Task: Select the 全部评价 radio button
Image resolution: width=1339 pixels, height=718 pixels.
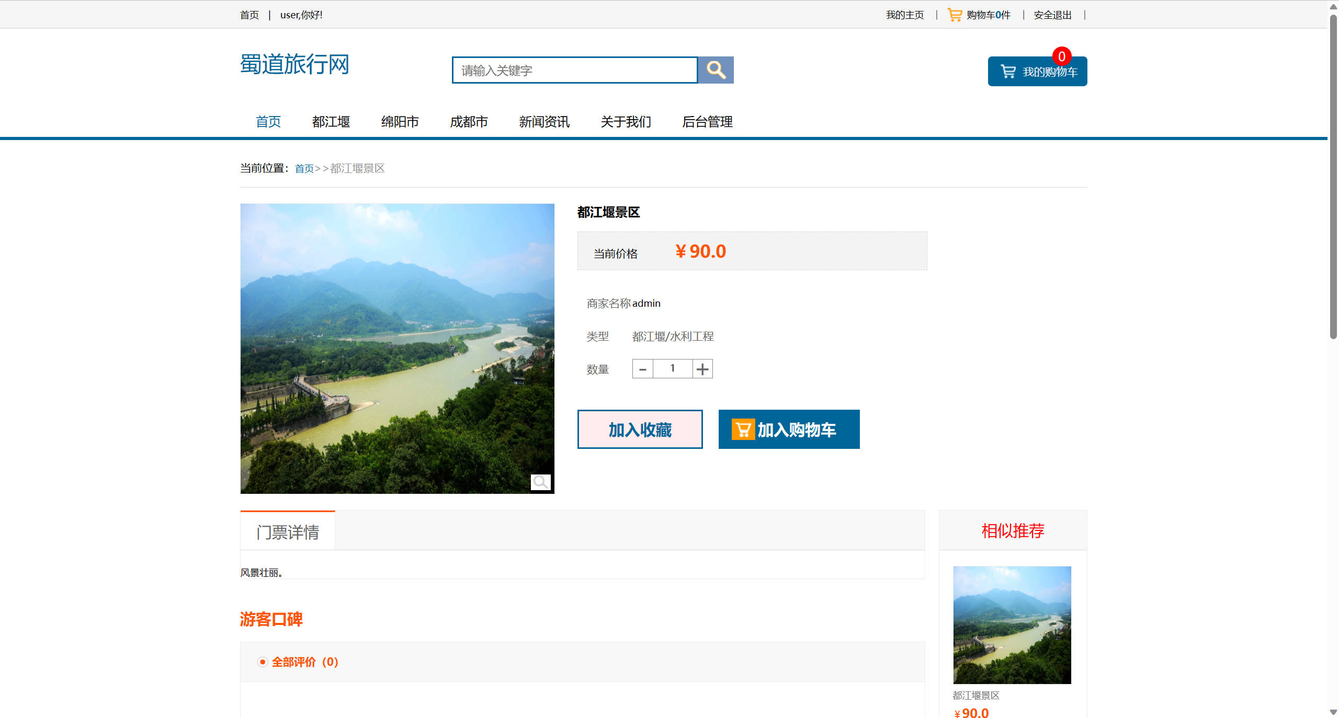Action: tap(262, 662)
